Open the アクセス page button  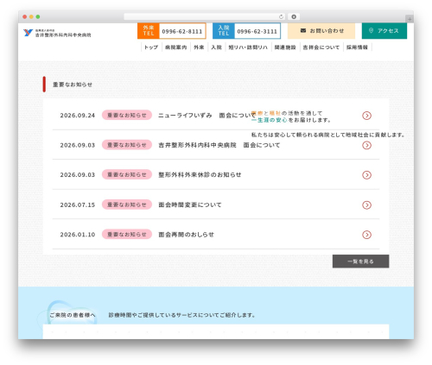[384, 31]
